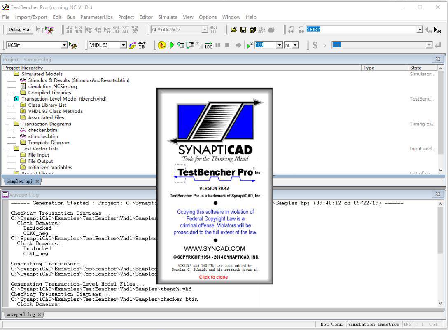Open the Simulate menu

[x=168, y=17]
